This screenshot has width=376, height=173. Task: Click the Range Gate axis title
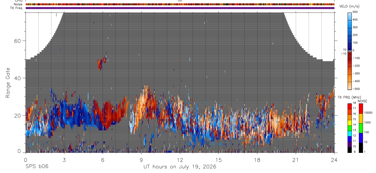(x=8, y=82)
